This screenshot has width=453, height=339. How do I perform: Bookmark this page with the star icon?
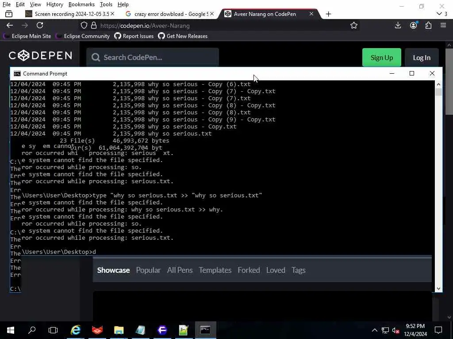tap(353, 25)
